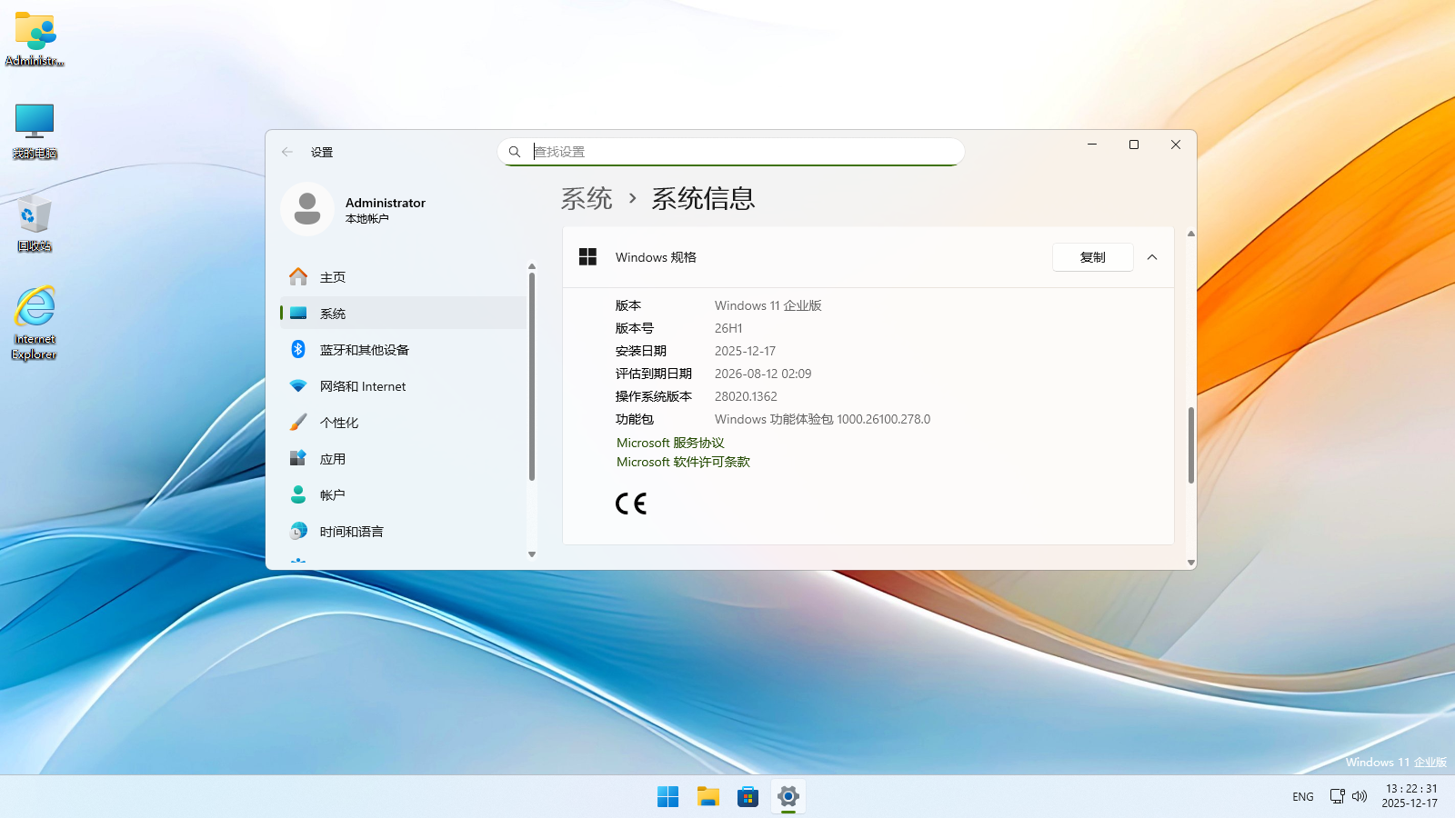Image resolution: width=1455 pixels, height=818 pixels.
Task: Select the Administrator folder desktop icon
Action: [35, 39]
